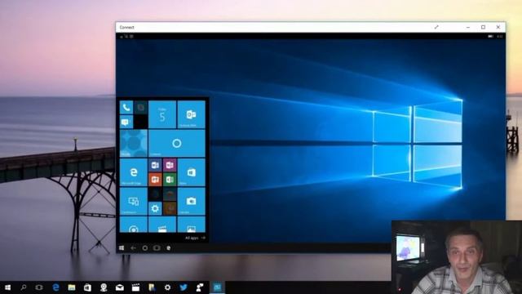Open the Word tile in the Office group

point(155,165)
